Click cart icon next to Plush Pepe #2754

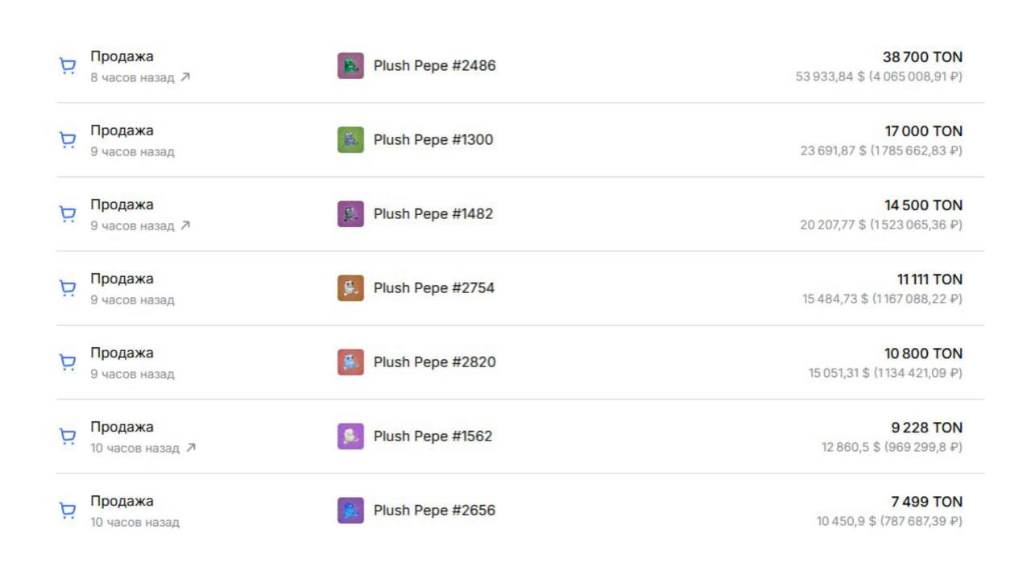(x=68, y=288)
